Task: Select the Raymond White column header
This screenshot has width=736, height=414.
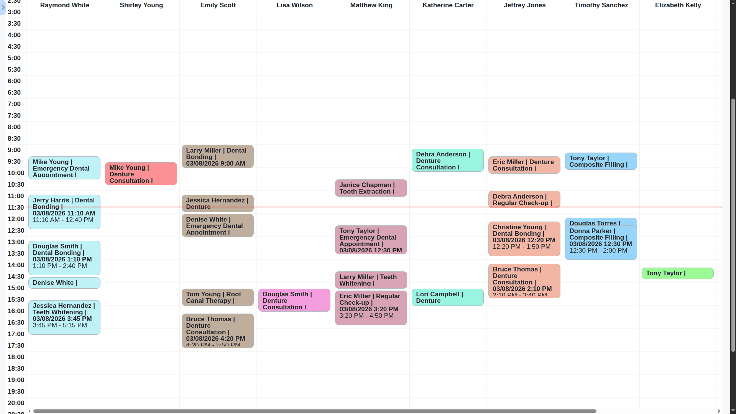Action: pos(64,5)
